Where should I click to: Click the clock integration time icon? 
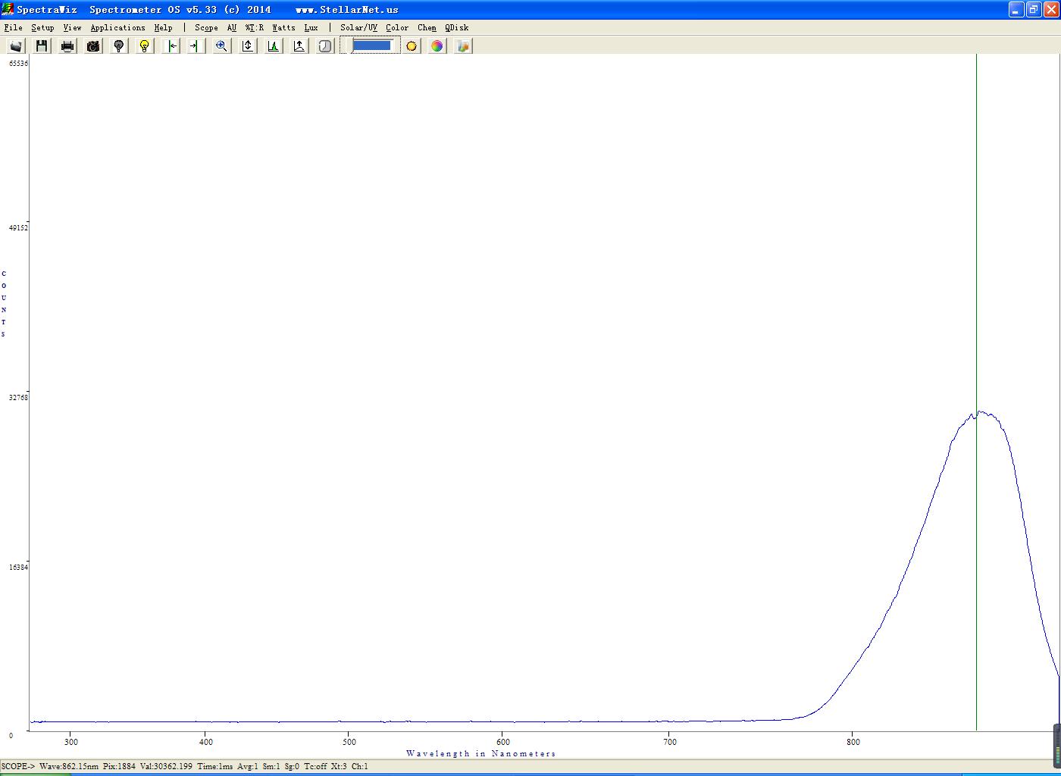(325, 46)
